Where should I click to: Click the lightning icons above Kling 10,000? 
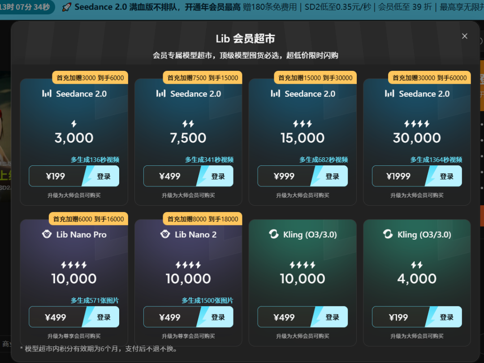pyautogui.click(x=302, y=265)
